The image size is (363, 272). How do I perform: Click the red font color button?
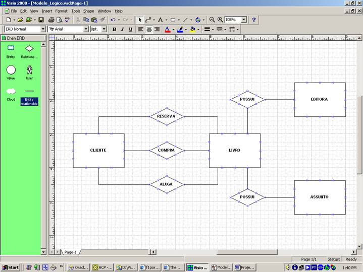167,29
